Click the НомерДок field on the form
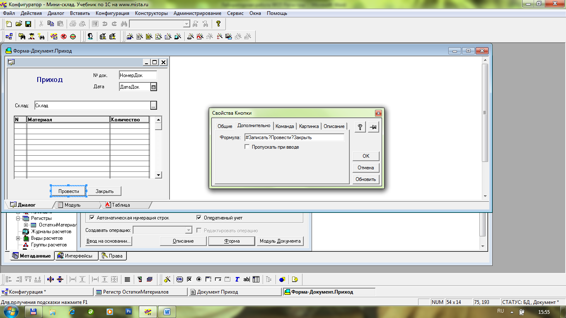The height and width of the screenshot is (318, 566). pyautogui.click(x=138, y=75)
